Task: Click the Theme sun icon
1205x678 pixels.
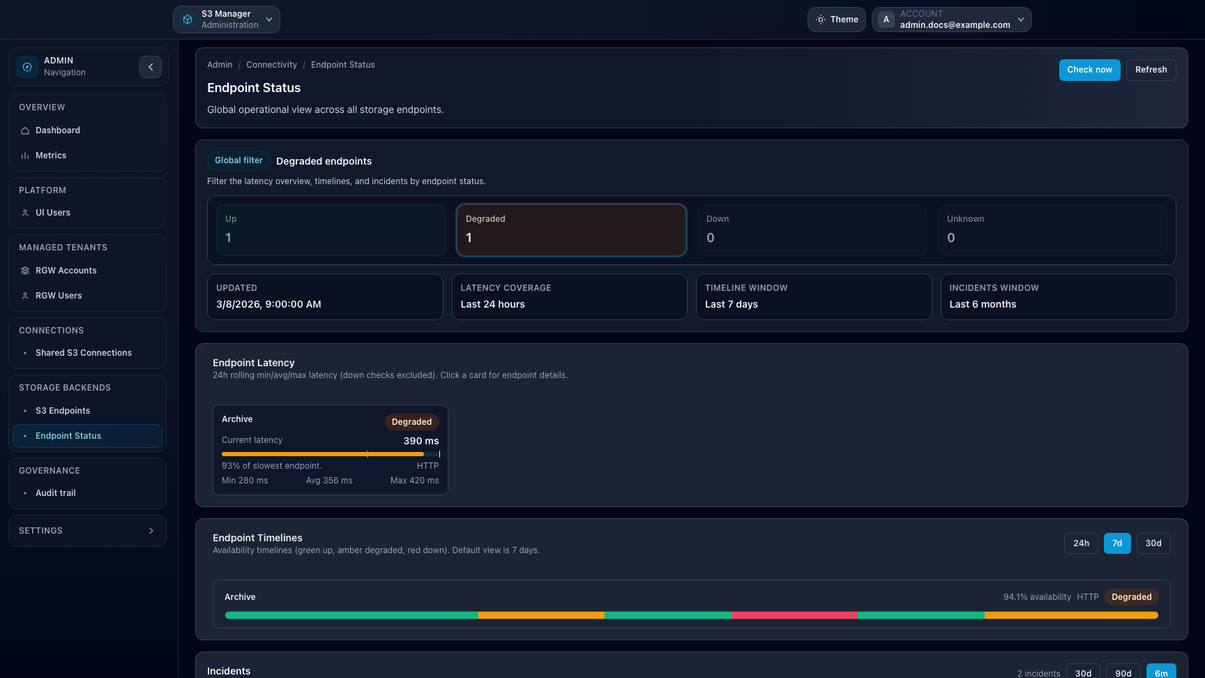Action: pyautogui.click(x=819, y=20)
